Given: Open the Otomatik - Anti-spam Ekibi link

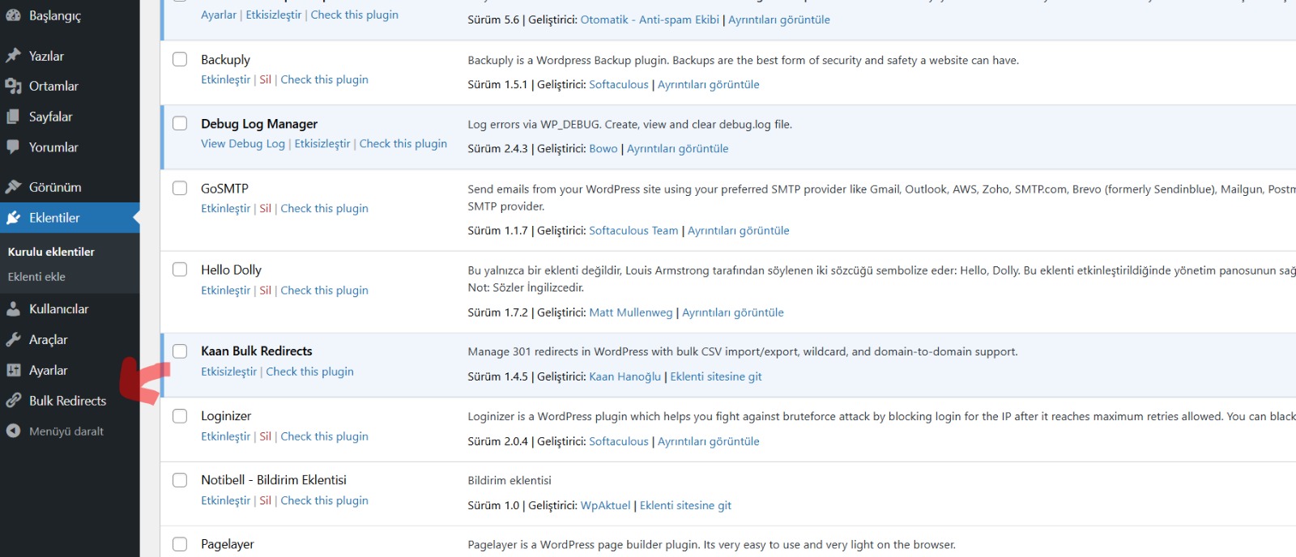Looking at the screenshot, I should [650, 19].
